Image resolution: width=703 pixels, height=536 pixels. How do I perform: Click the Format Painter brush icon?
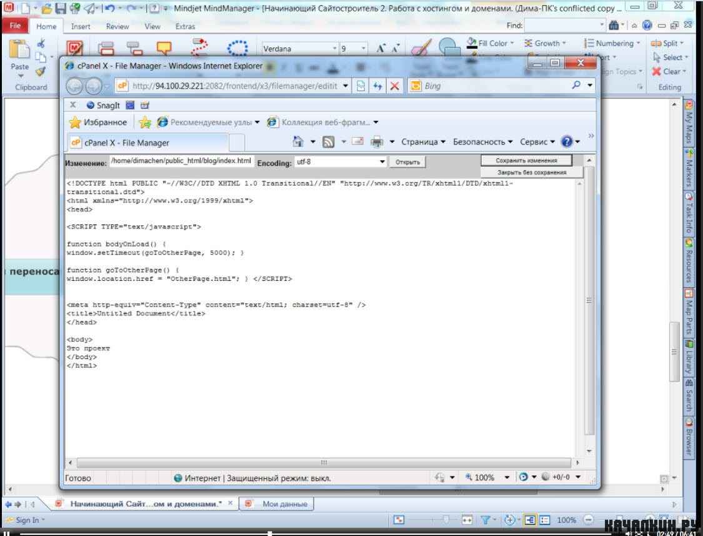[41, 71]
